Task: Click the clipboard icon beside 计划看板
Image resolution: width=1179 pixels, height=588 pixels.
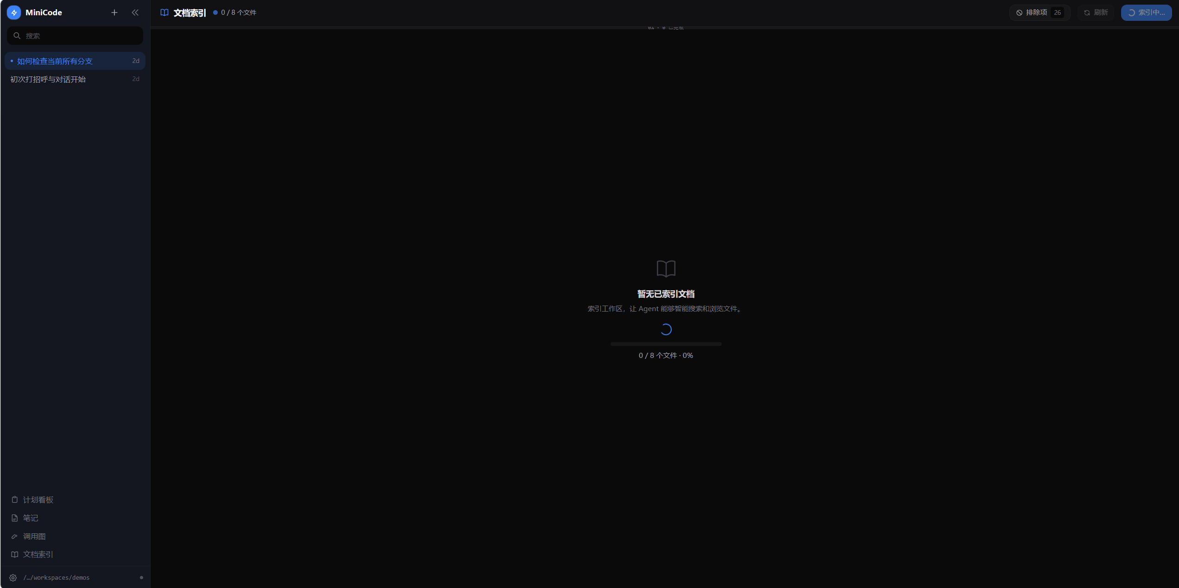Action: pyautogui.click(x=15, y=500)
